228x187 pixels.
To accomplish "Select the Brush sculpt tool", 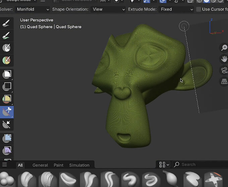I will pyautogui.click(x=7, y=23).
